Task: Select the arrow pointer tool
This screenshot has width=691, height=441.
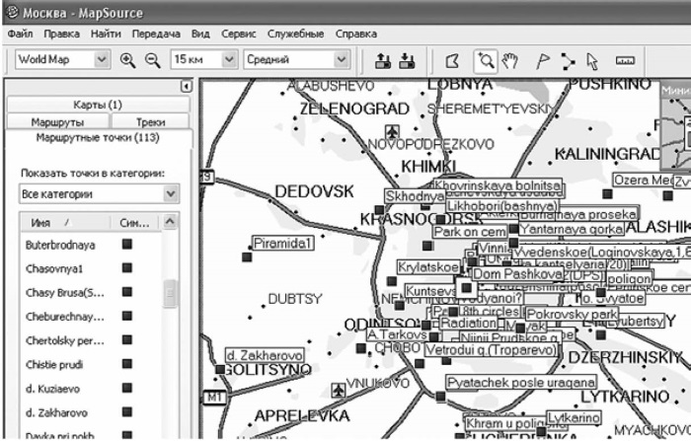Action: pos(592,60)
